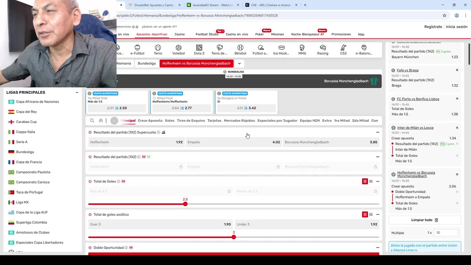Select the CS2 icon
The width and height of the screenshot is (471, 265).
[x=343, y=50]
